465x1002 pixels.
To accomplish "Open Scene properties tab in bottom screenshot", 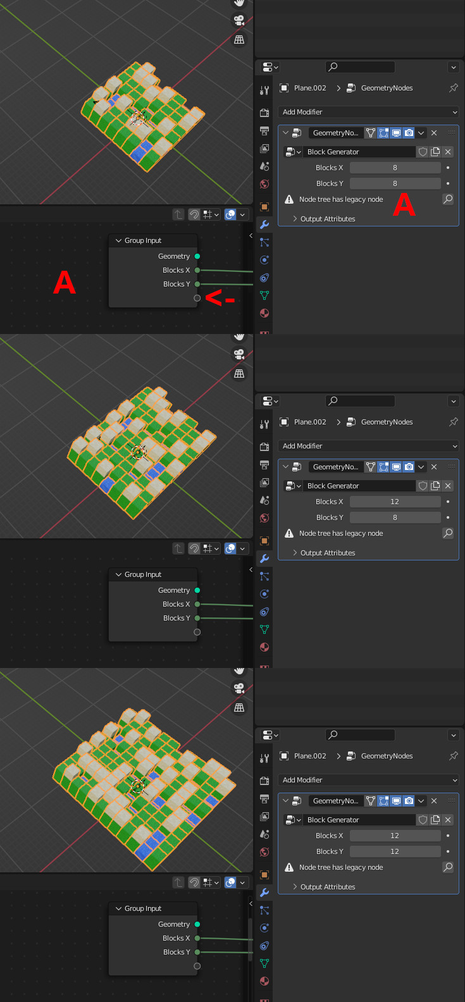I will tap(264, 834).
